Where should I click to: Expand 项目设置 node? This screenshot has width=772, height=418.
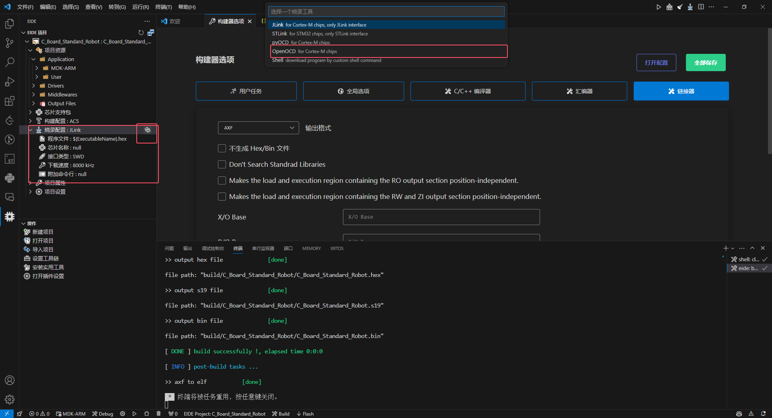coord(31,192)
